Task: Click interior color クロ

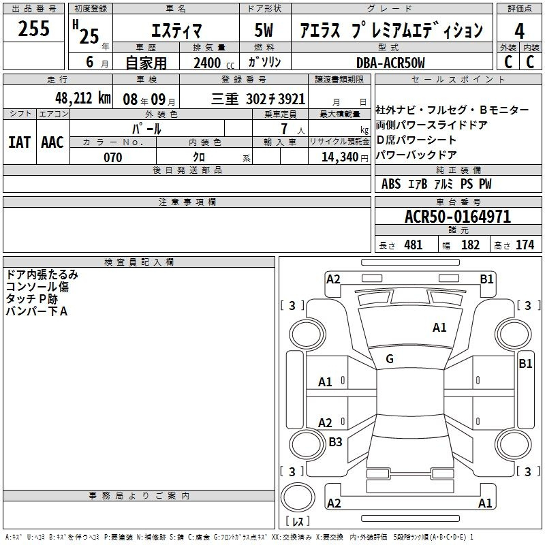Action: click(199, 157)
